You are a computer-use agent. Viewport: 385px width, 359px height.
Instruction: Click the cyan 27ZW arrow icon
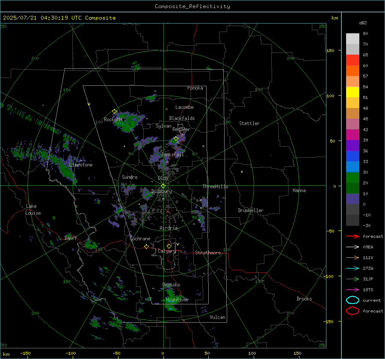(352, 269)
